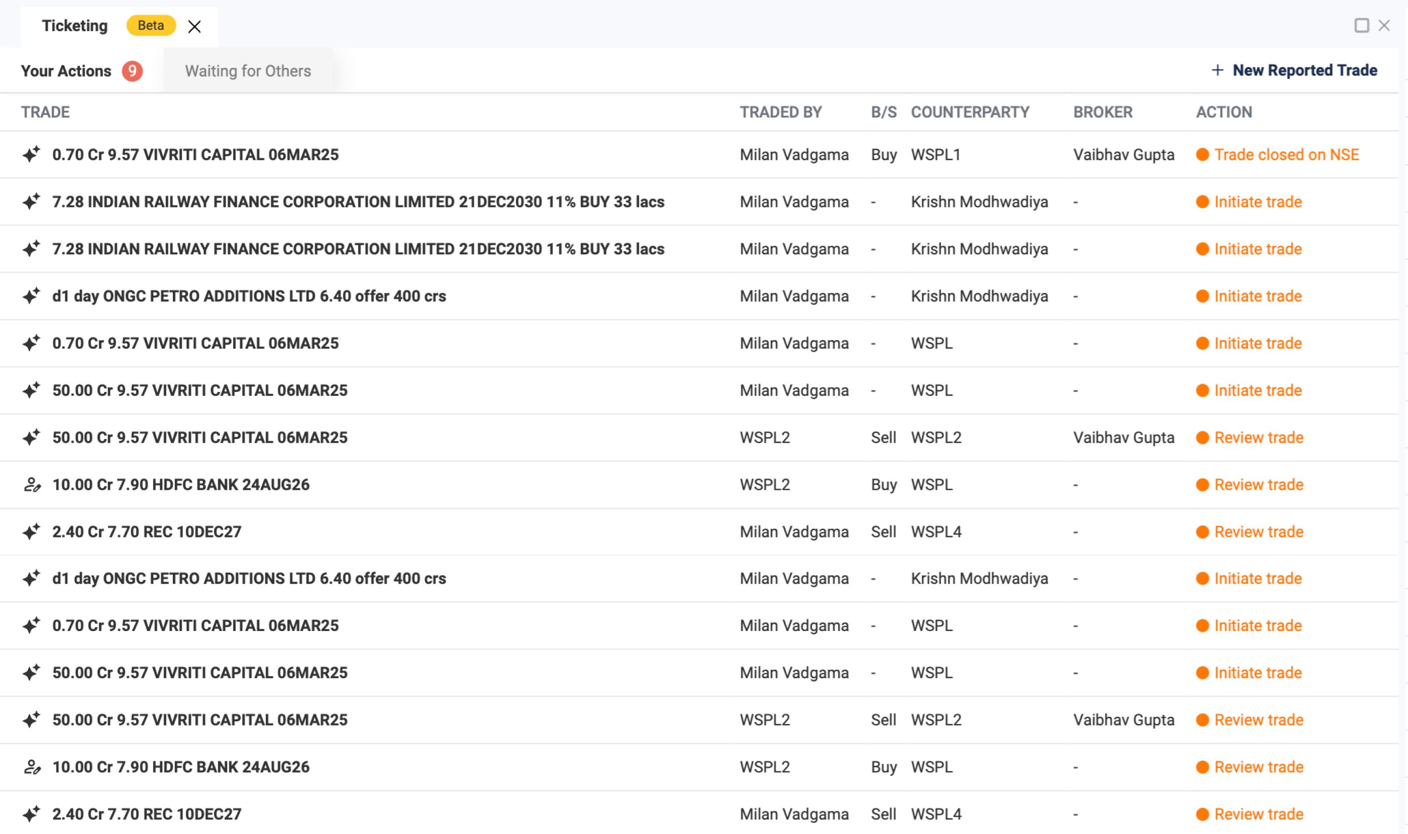Click WSPL4 in the upper REC 10DEC27 row
This screenshot has height=834, width=1408.
tap(937, 532)
